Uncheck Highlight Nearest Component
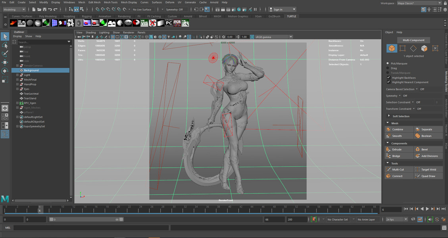 pos(388,82)
